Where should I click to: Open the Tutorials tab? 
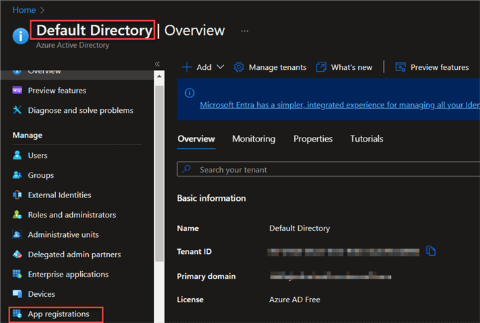click(366, 139)
